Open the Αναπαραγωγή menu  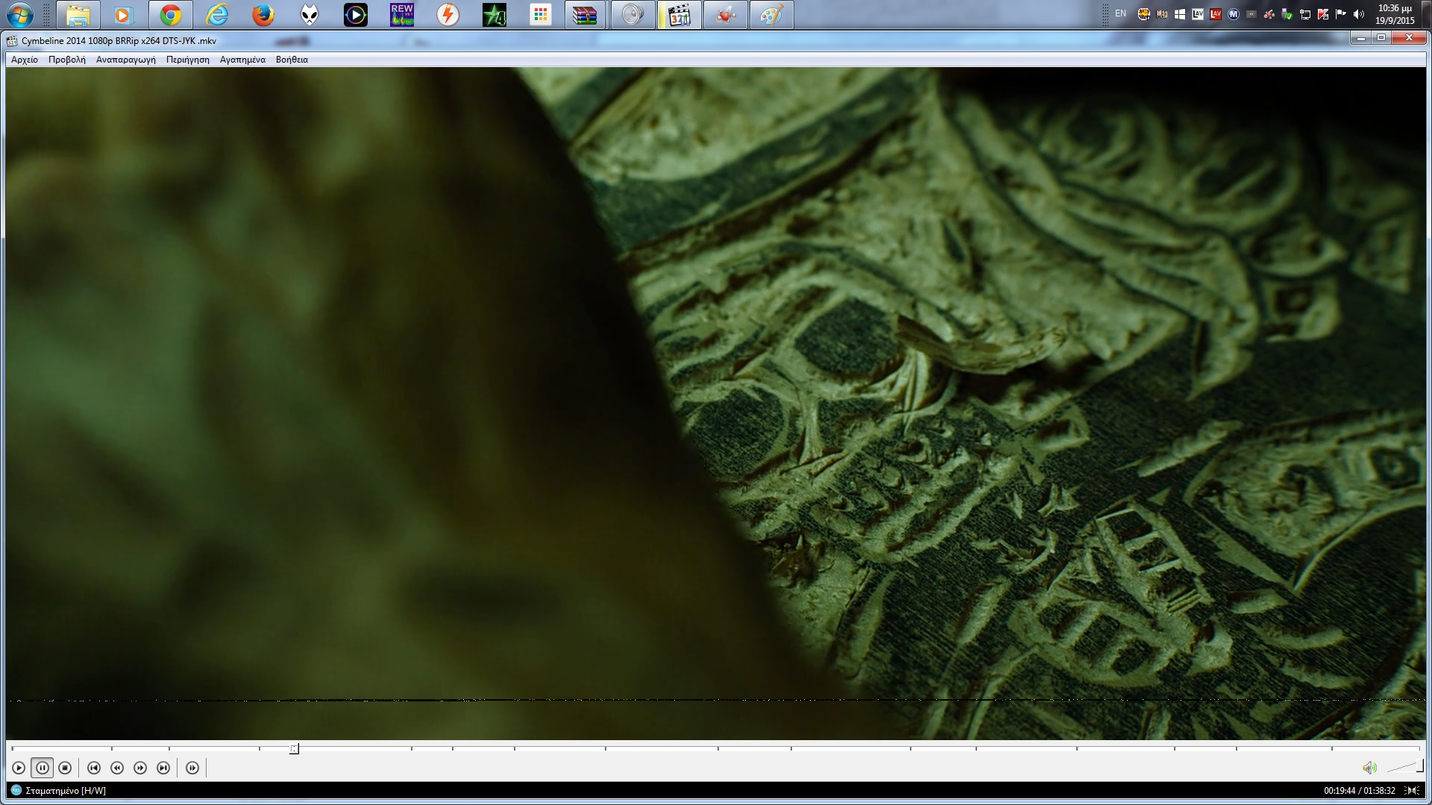click(126, 60)
